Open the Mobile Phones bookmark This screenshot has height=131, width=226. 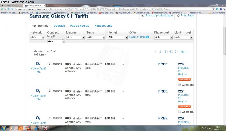(195, 13)
